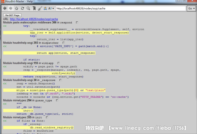
Task: Toggle checkbox next to 'in _response'
Action: (x=60, y=80)
